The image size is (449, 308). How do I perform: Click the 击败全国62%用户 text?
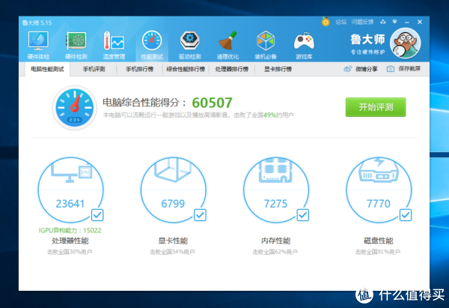pos(275,252)
